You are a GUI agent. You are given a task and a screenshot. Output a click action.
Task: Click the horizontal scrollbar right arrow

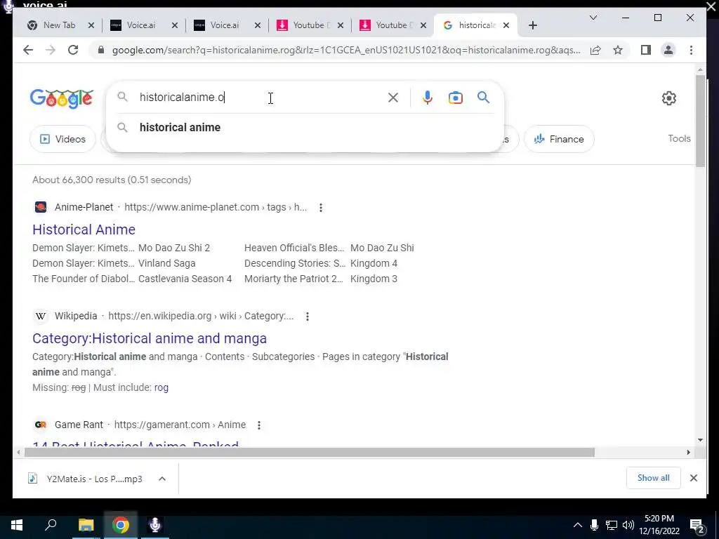(x=688, y=453)
